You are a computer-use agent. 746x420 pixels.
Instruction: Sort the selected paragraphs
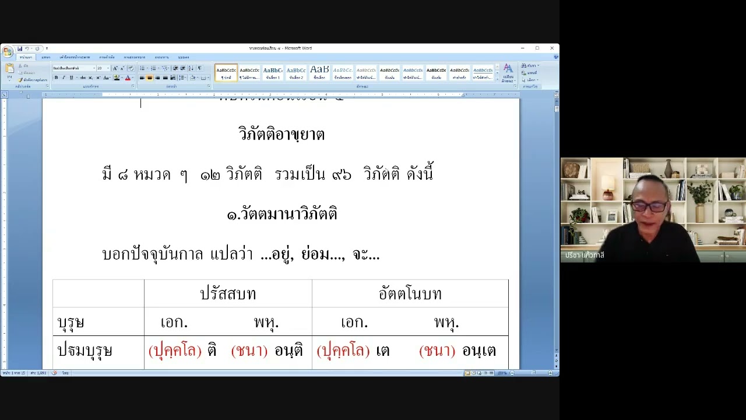(191, 68)
